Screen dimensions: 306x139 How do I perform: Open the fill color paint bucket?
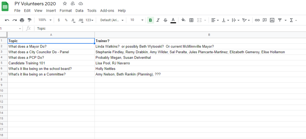pos(183,20)
